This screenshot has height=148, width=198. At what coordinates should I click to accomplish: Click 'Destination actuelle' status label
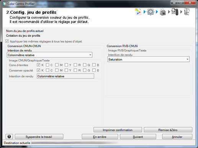pyautogui.click(x=17, y=143)
